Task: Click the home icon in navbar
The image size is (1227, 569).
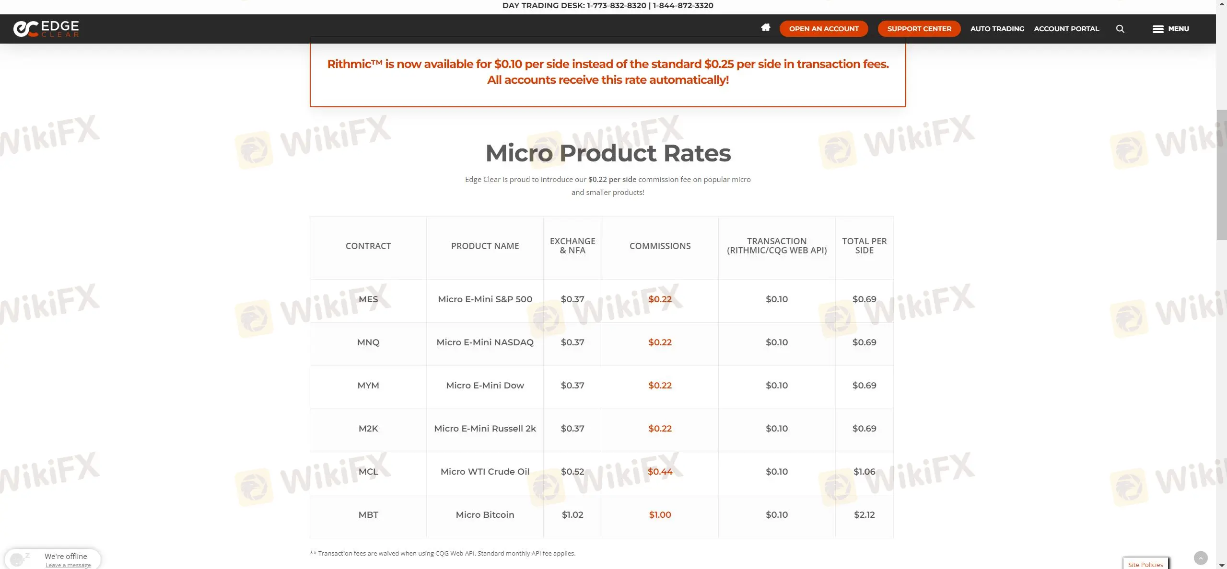Action: coord(765,28)
